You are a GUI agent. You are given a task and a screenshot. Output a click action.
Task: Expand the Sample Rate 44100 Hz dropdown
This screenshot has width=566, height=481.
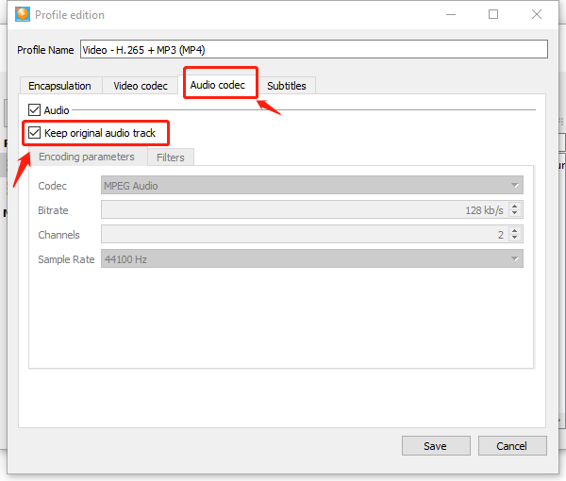point(311,259)
